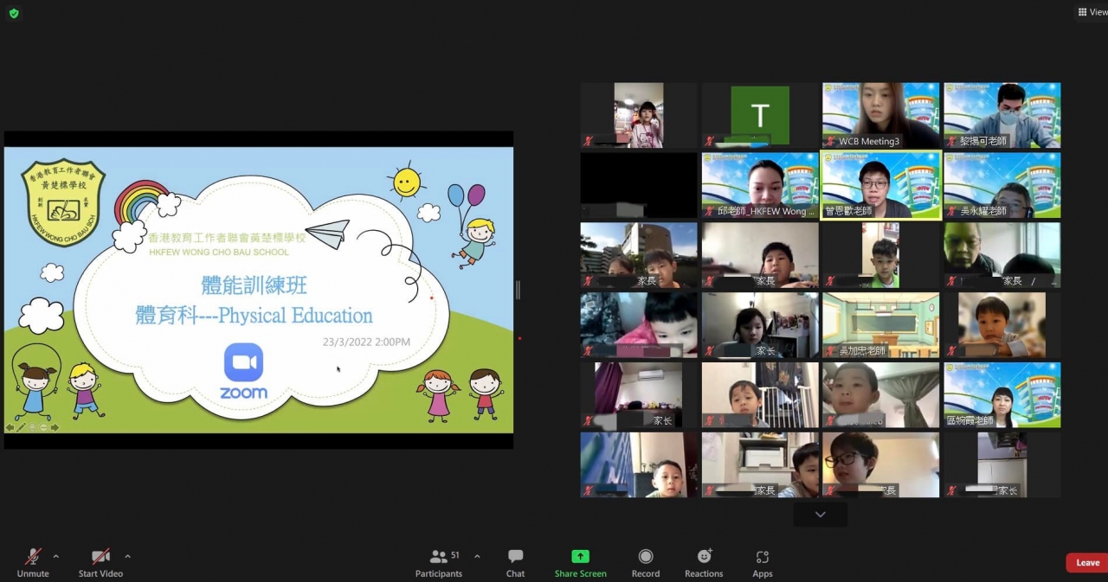The height and width of the screenshot is (582, 1108).
Task: Select the pen tool on the slide
Action: [22, 427]
